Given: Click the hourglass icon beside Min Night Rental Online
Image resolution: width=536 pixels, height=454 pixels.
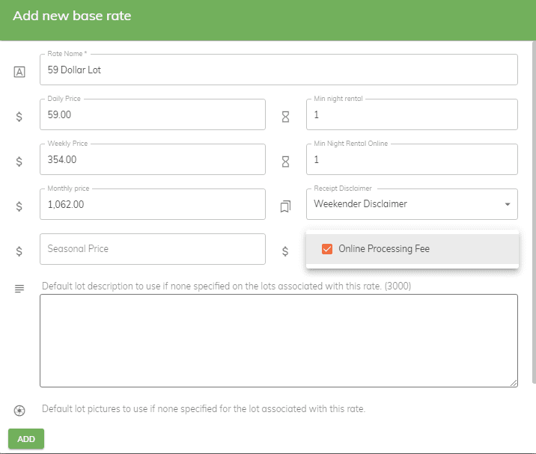Looking at the screenshot, I should 285,162.
